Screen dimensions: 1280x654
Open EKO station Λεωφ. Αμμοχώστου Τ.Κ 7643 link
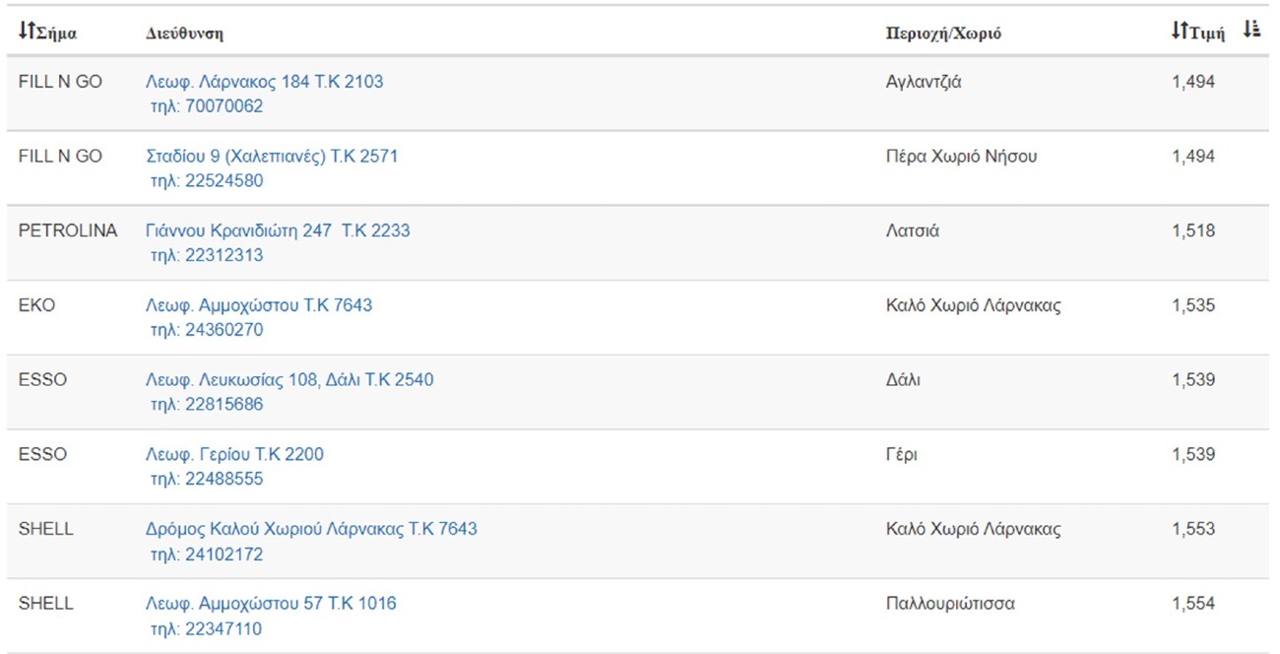tap(259, 305)
